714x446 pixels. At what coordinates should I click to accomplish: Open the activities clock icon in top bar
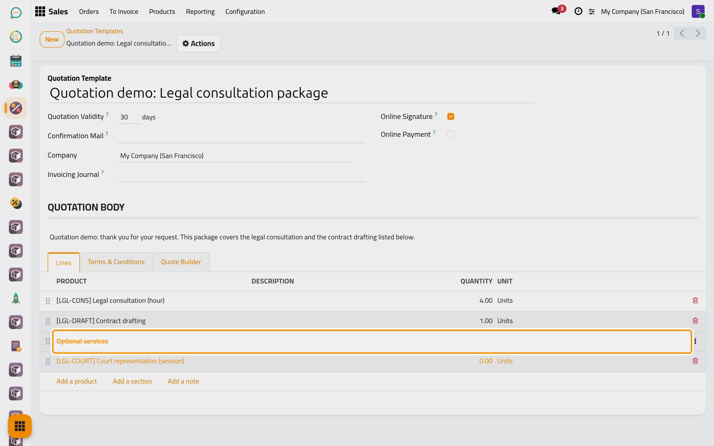pos(578,12)
